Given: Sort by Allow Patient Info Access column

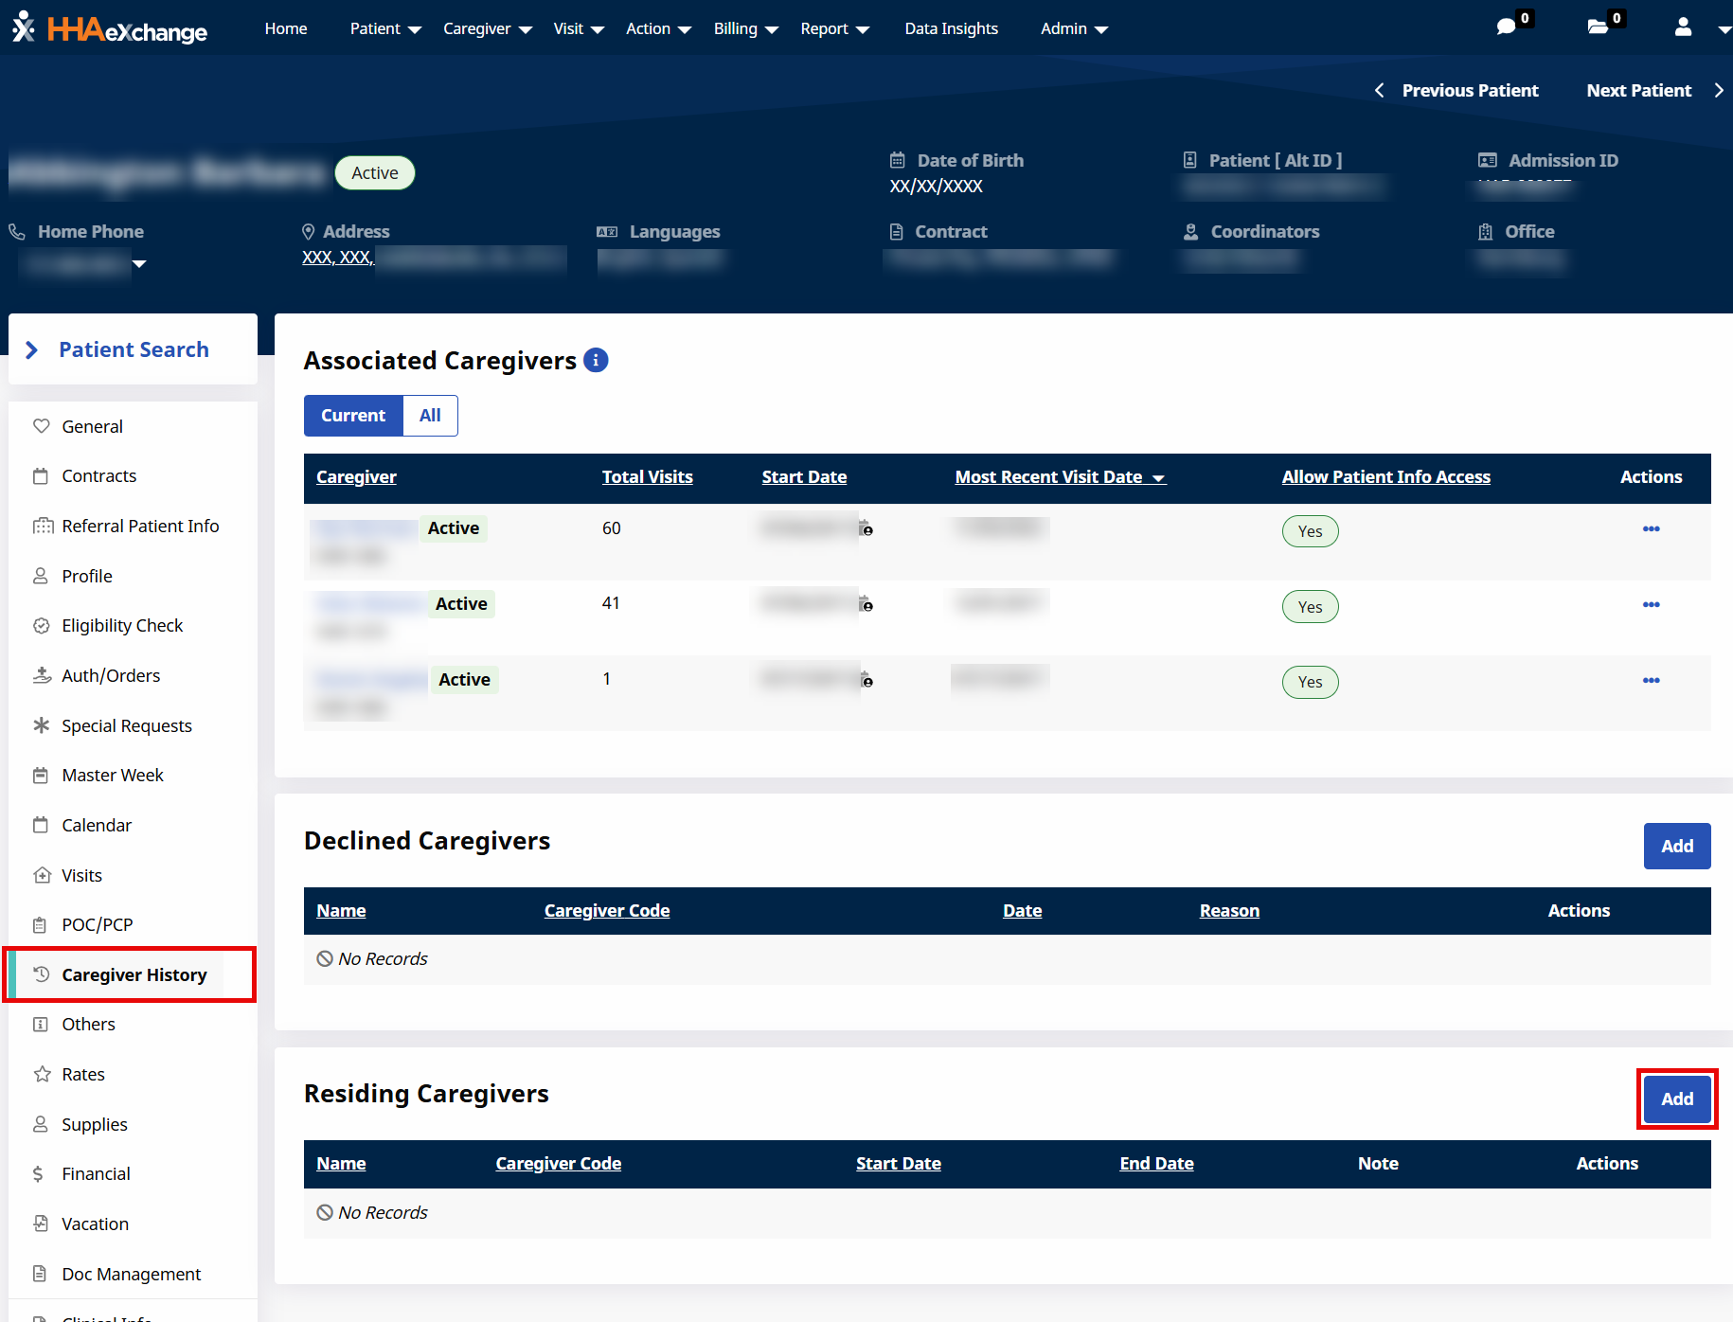Looking at the screenshot, I should coord(1386,477).
